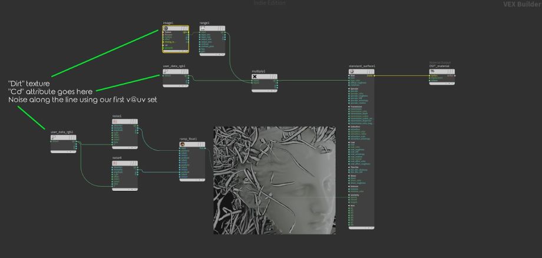Click the multiply1 node X icon
542x258 pixels.
[x=256, y=77]
